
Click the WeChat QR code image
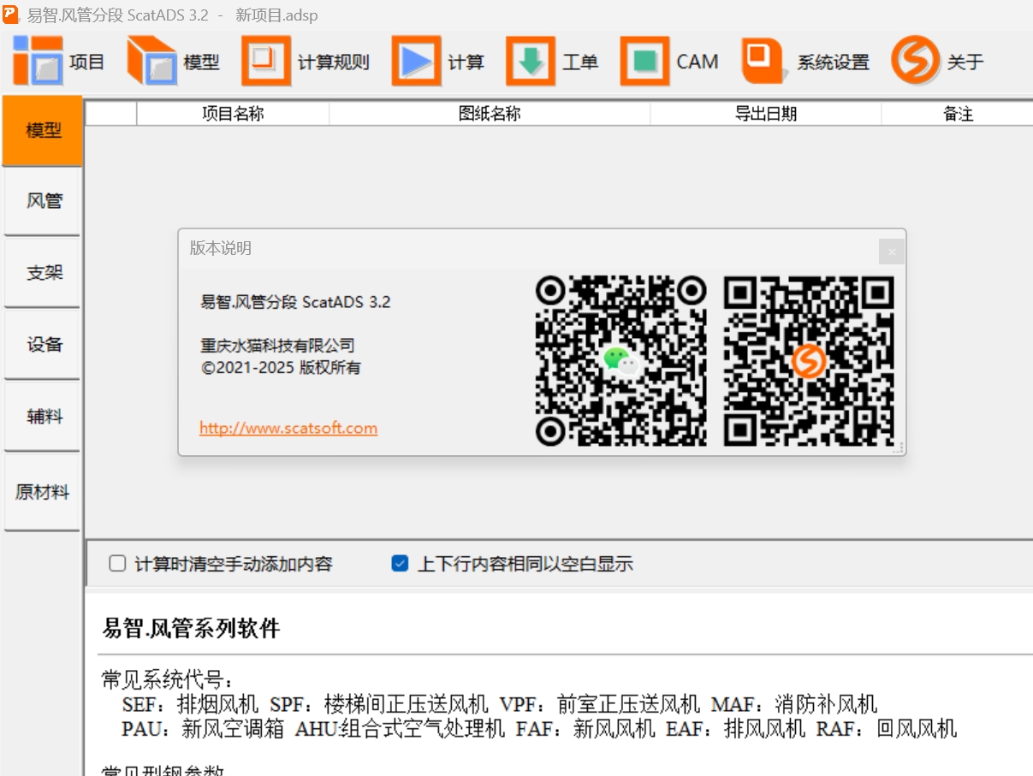click(x=621, y=361)
